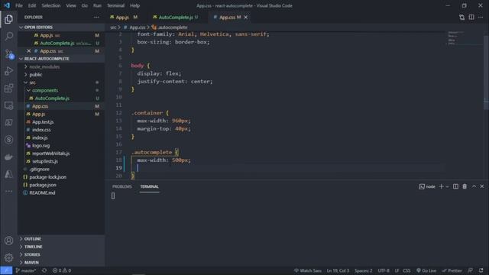Close the App.css editor tab

[x=246, y=18]
